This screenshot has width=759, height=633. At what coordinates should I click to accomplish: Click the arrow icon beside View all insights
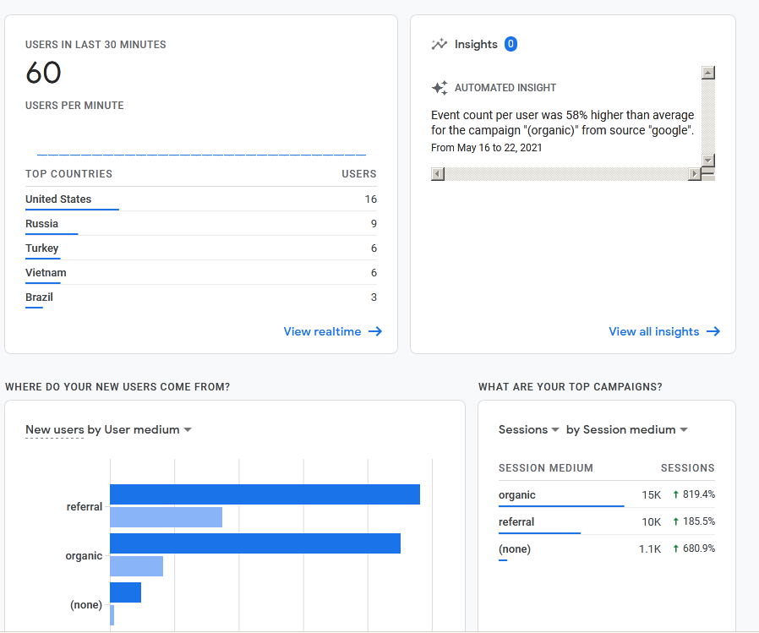click(x=714, y=332)
